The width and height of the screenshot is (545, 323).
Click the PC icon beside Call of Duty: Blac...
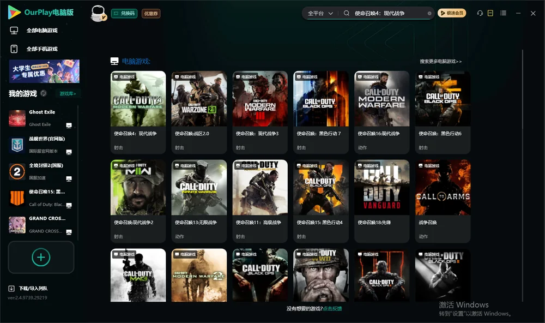[x=69, y=205]
